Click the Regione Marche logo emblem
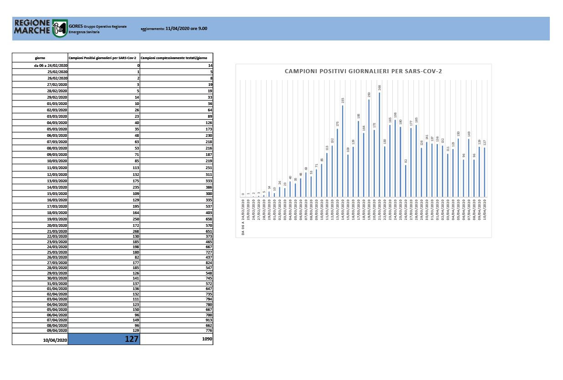 [60, 28]
